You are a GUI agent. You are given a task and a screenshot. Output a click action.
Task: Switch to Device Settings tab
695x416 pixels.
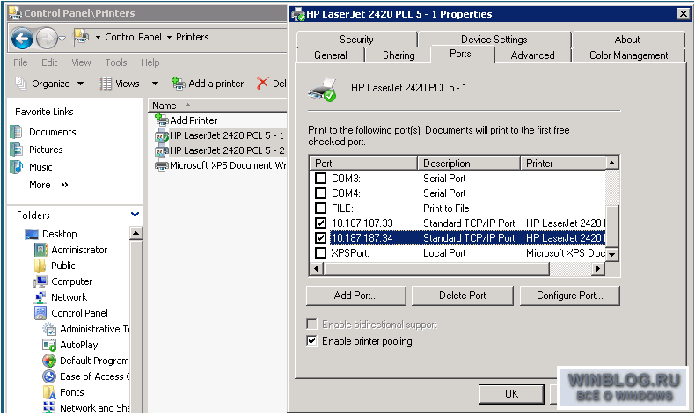click(494, 40)
